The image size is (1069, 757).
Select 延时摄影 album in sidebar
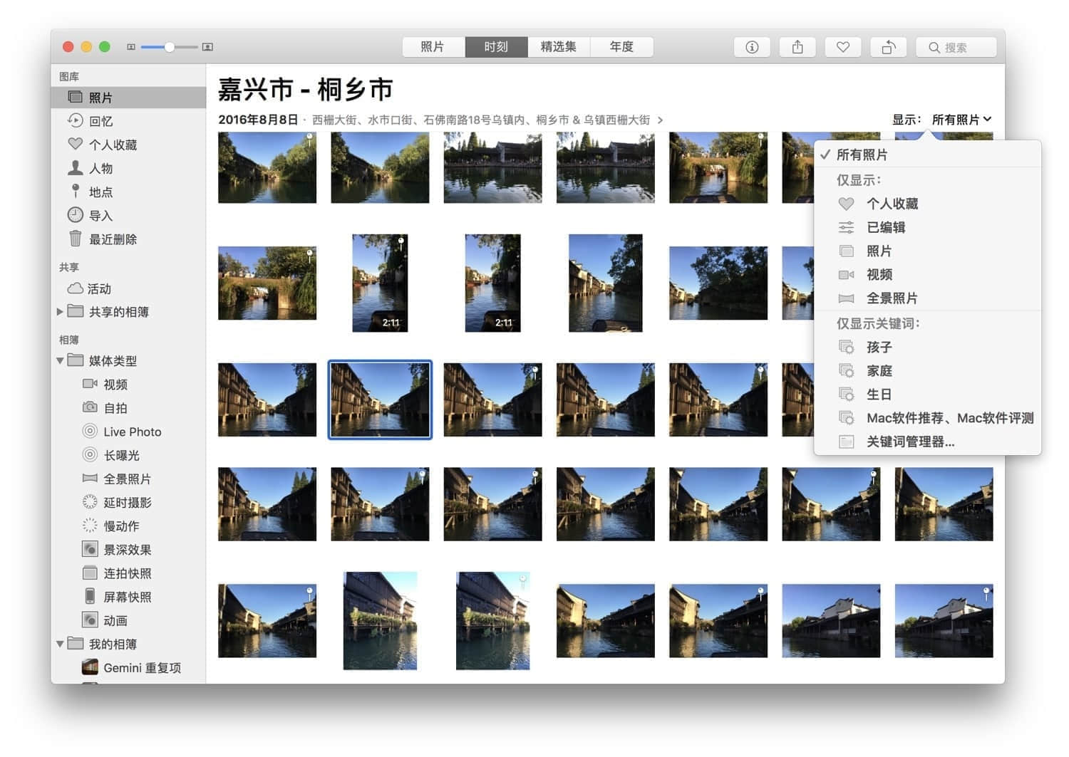click(x=128, y=502)
